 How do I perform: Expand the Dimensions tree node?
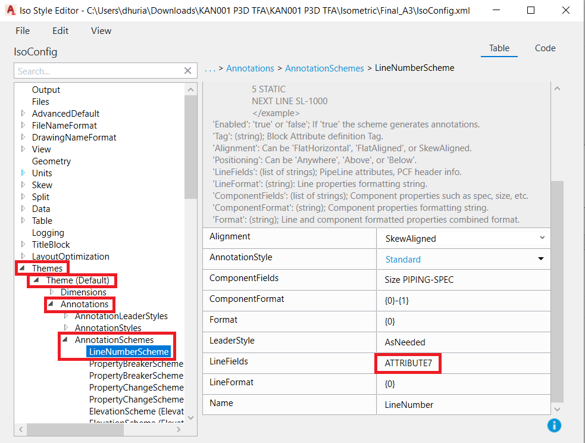(54, 292)
